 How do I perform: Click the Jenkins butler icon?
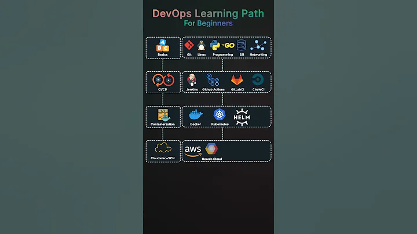192,80
